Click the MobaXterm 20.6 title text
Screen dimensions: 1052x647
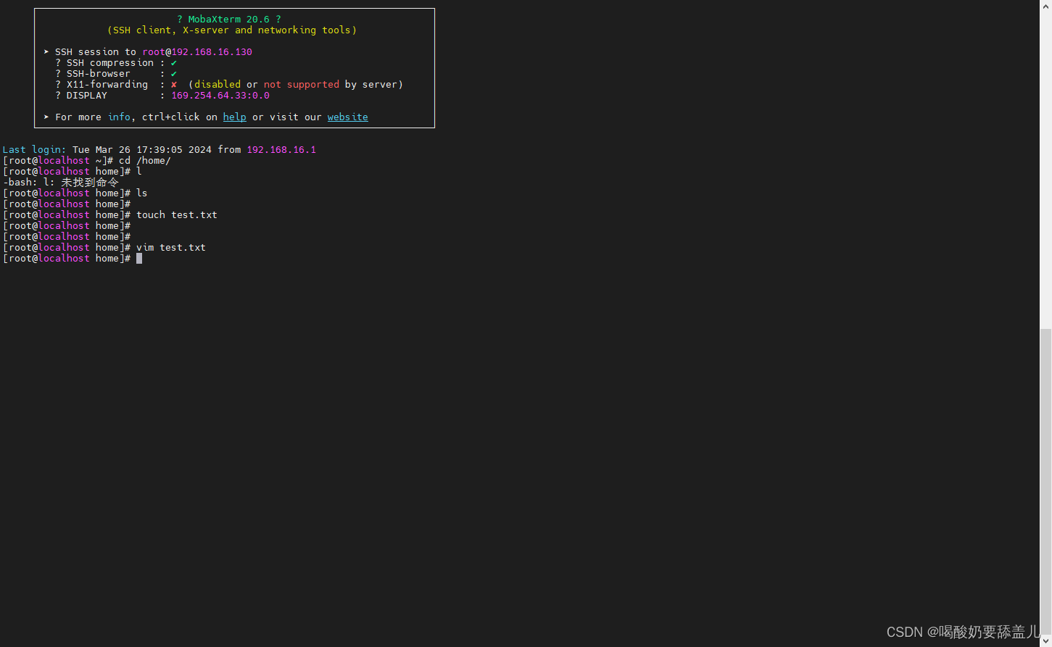click(x=229, y=20)
